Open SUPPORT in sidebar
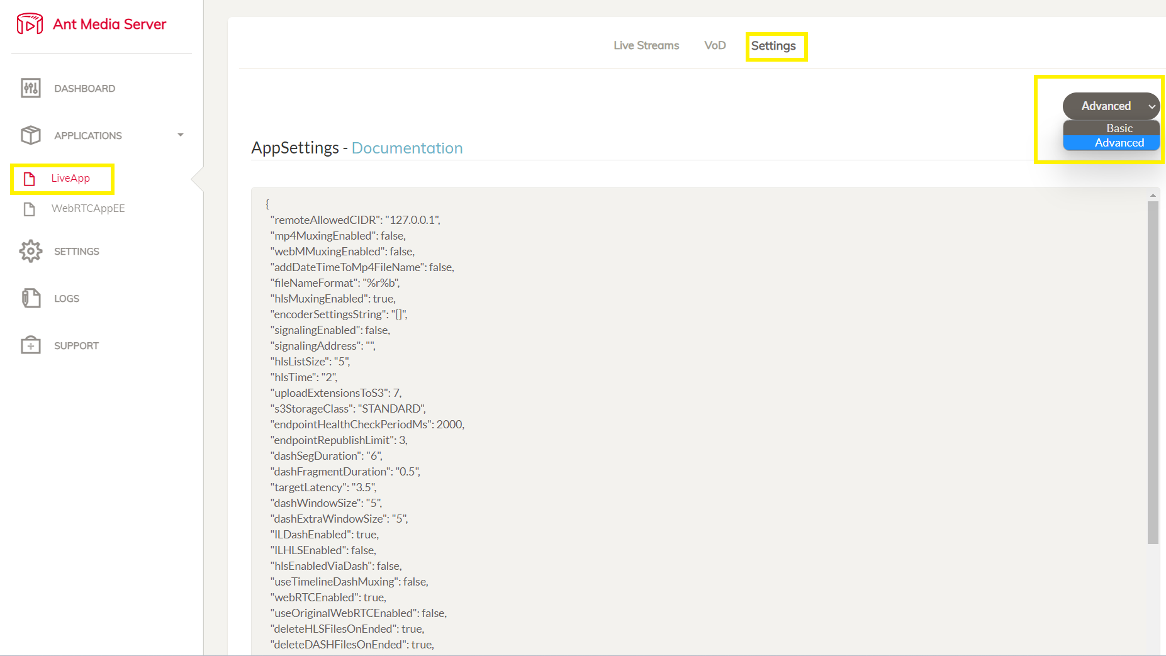 coord(76,346)
